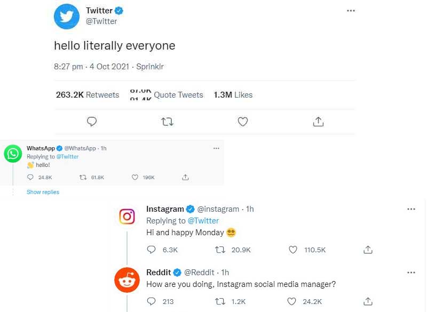Click the Twitter profile avatar
Viewport: 427px width, 312px height.
coord(67,17)
